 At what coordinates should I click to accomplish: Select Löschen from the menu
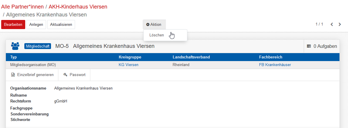pos(157,35)
